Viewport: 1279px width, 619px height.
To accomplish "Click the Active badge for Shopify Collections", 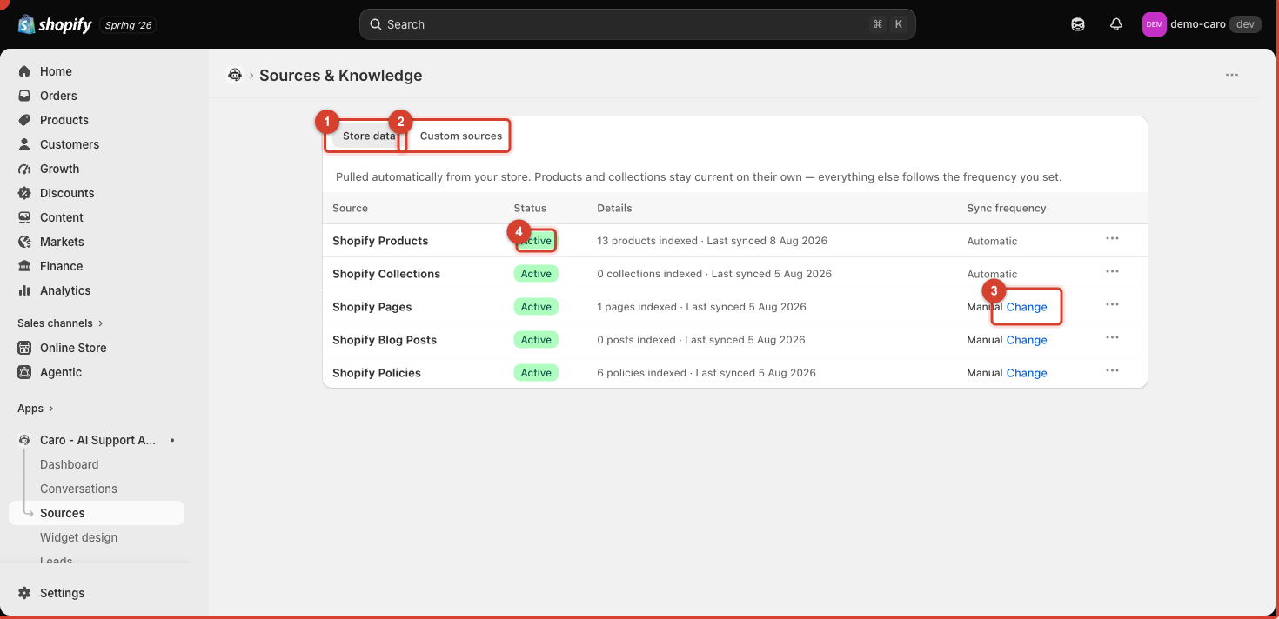I will coord(536,274).
